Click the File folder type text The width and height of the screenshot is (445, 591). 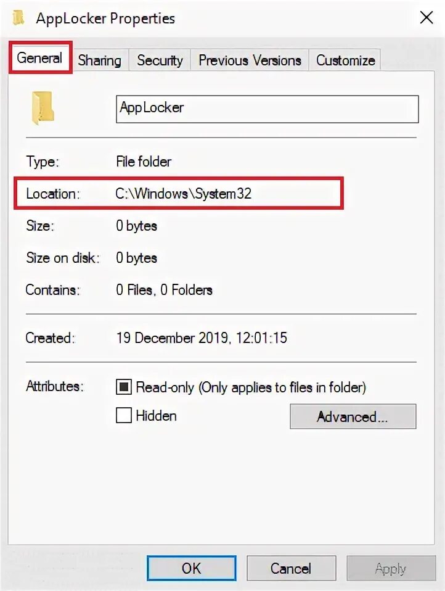tap(144, 162)
